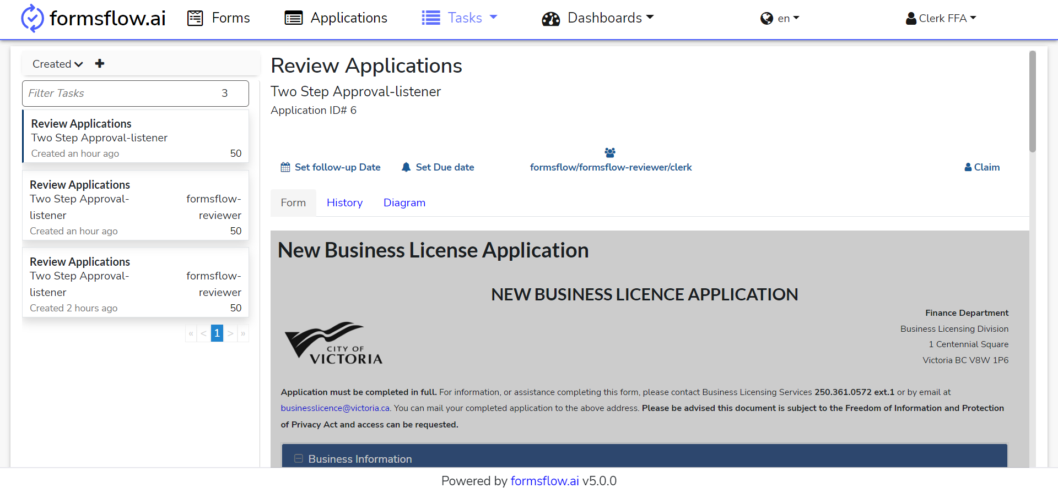The width and height of the screenshot is (1058, 488).
Task: Collapse the Business Information panel icon
Action: coord(299,458)
